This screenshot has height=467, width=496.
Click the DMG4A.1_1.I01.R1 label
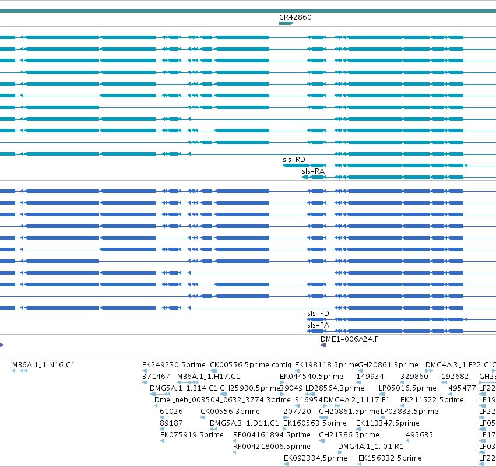[x=371, y=447]
